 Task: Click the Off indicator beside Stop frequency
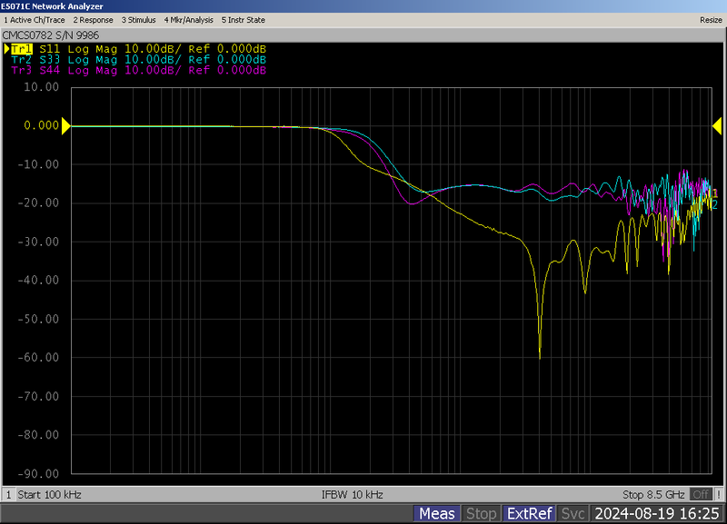[700, 494]
